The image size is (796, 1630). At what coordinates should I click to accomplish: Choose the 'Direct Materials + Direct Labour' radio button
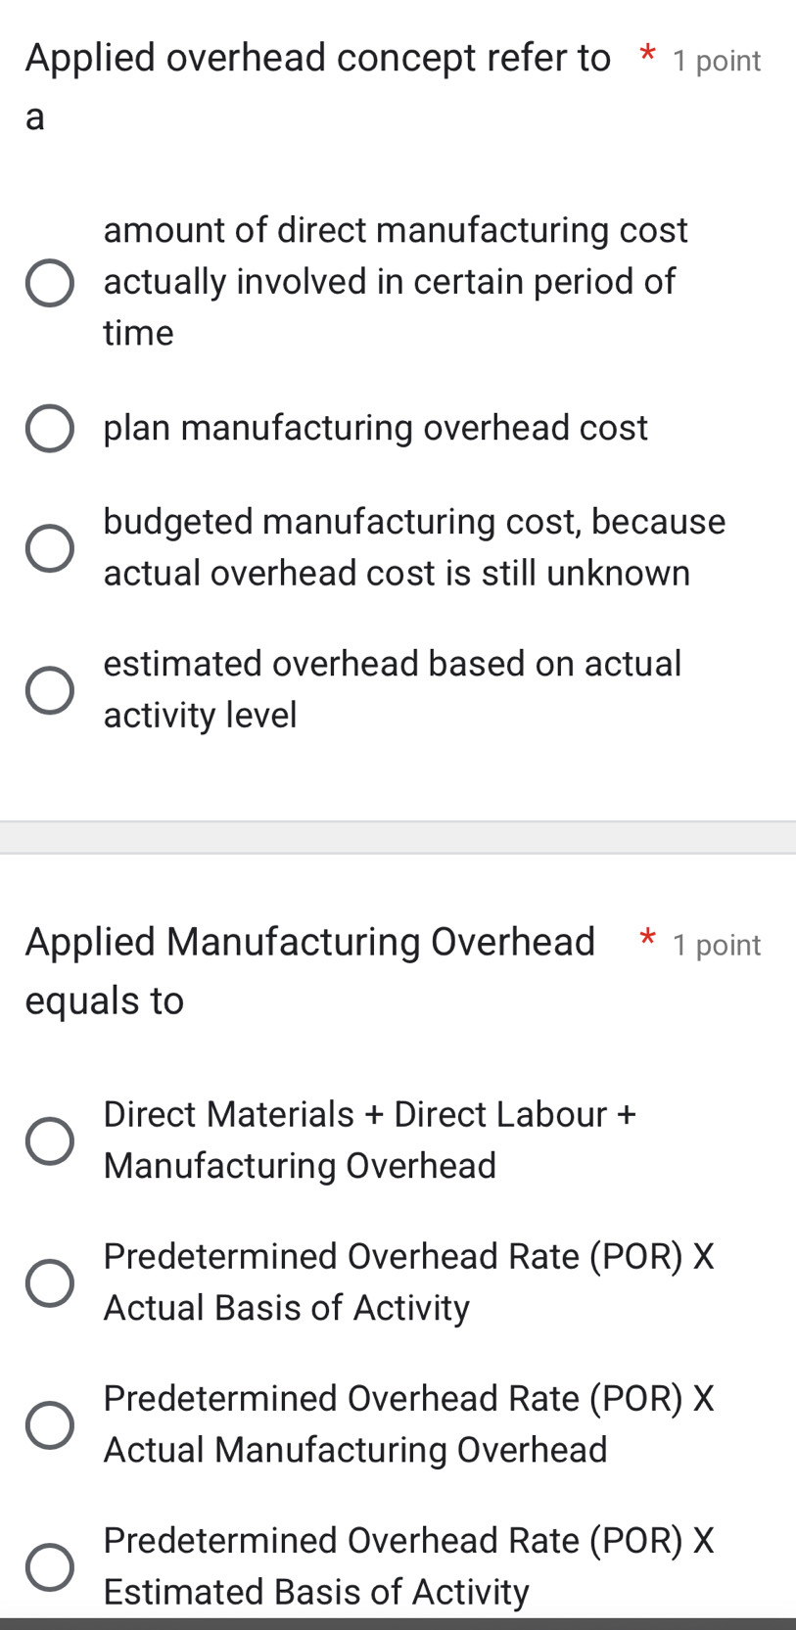49,1141
